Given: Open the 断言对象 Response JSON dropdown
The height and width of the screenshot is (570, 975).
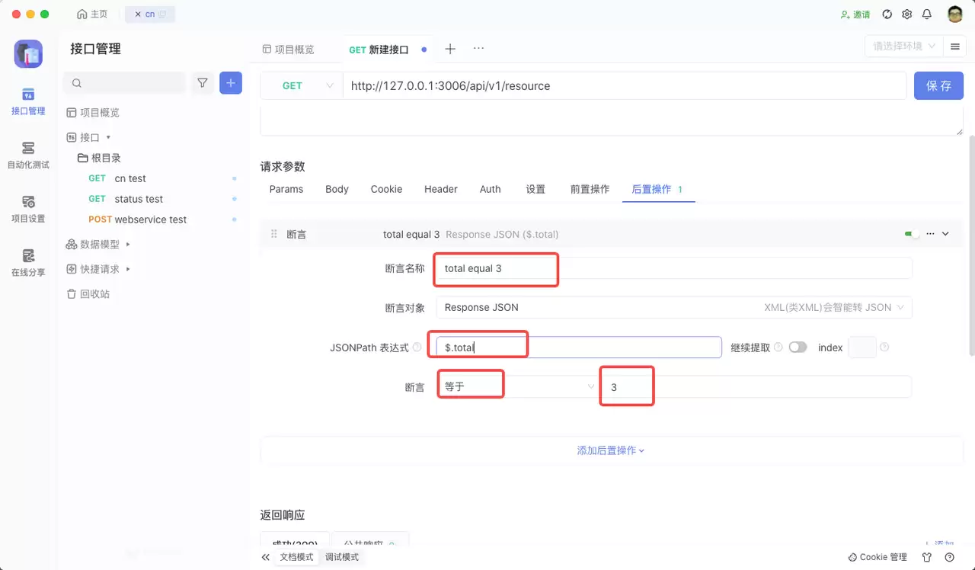Looking at the screenshot, I should [674, 307].
